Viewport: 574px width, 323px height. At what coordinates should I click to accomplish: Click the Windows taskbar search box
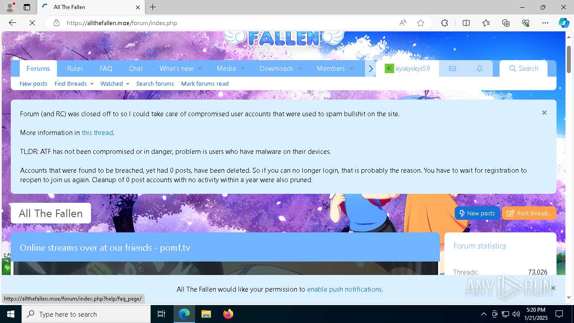click(86, 314)
